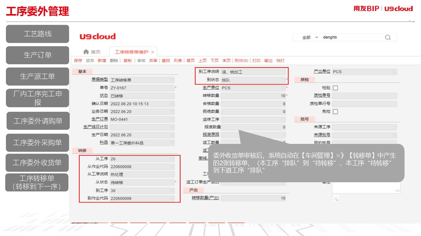Click 保存 in the toolbar

(x=78, y=60)
